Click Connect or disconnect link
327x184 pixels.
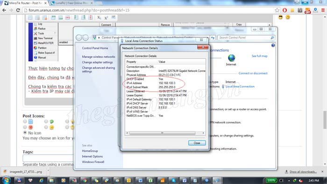[x=253, y=73]
